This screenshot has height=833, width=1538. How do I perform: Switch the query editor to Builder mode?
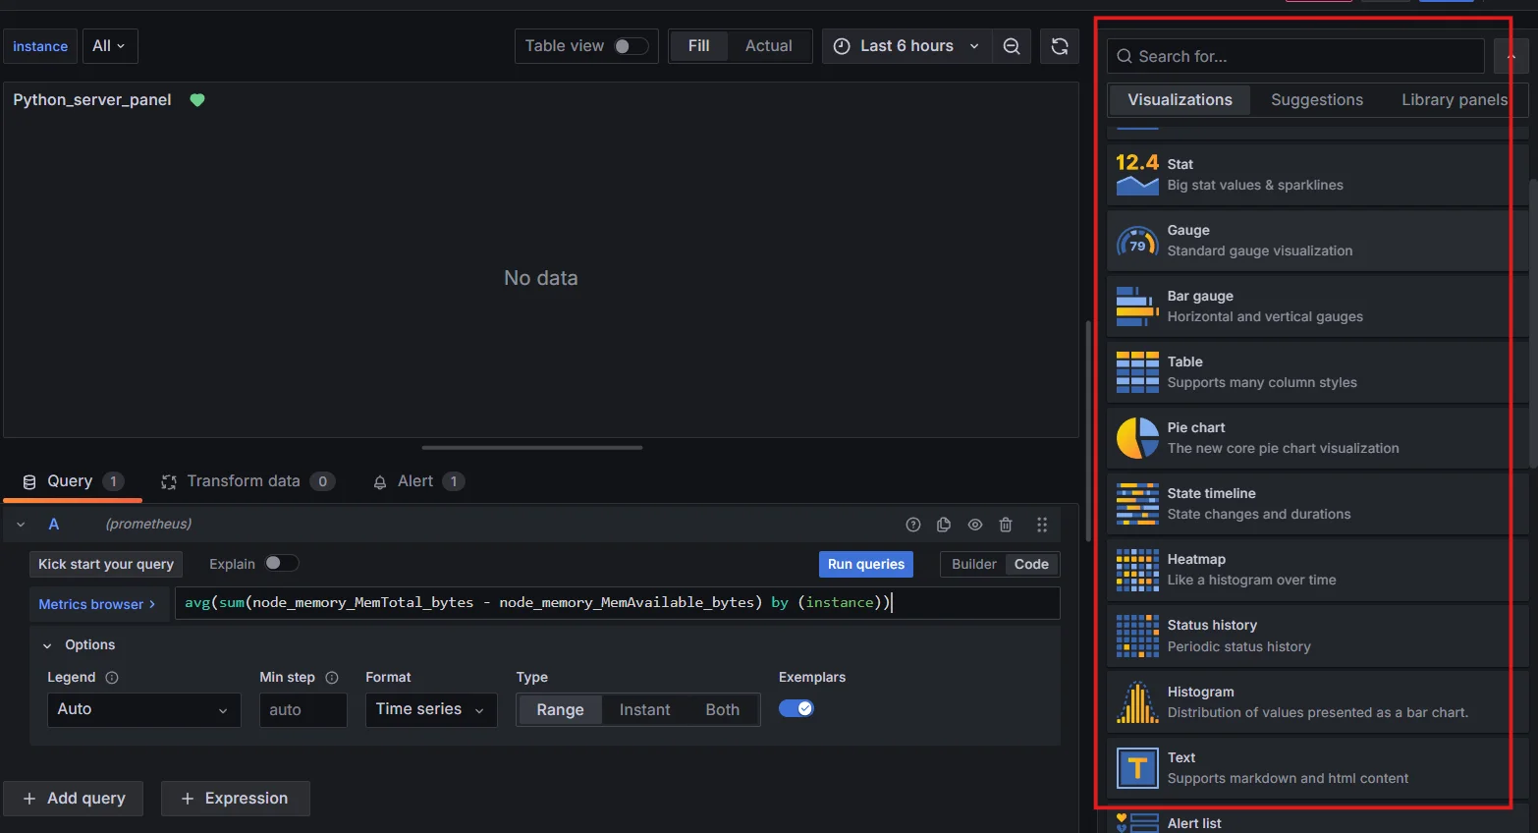[x=974, y=564]
